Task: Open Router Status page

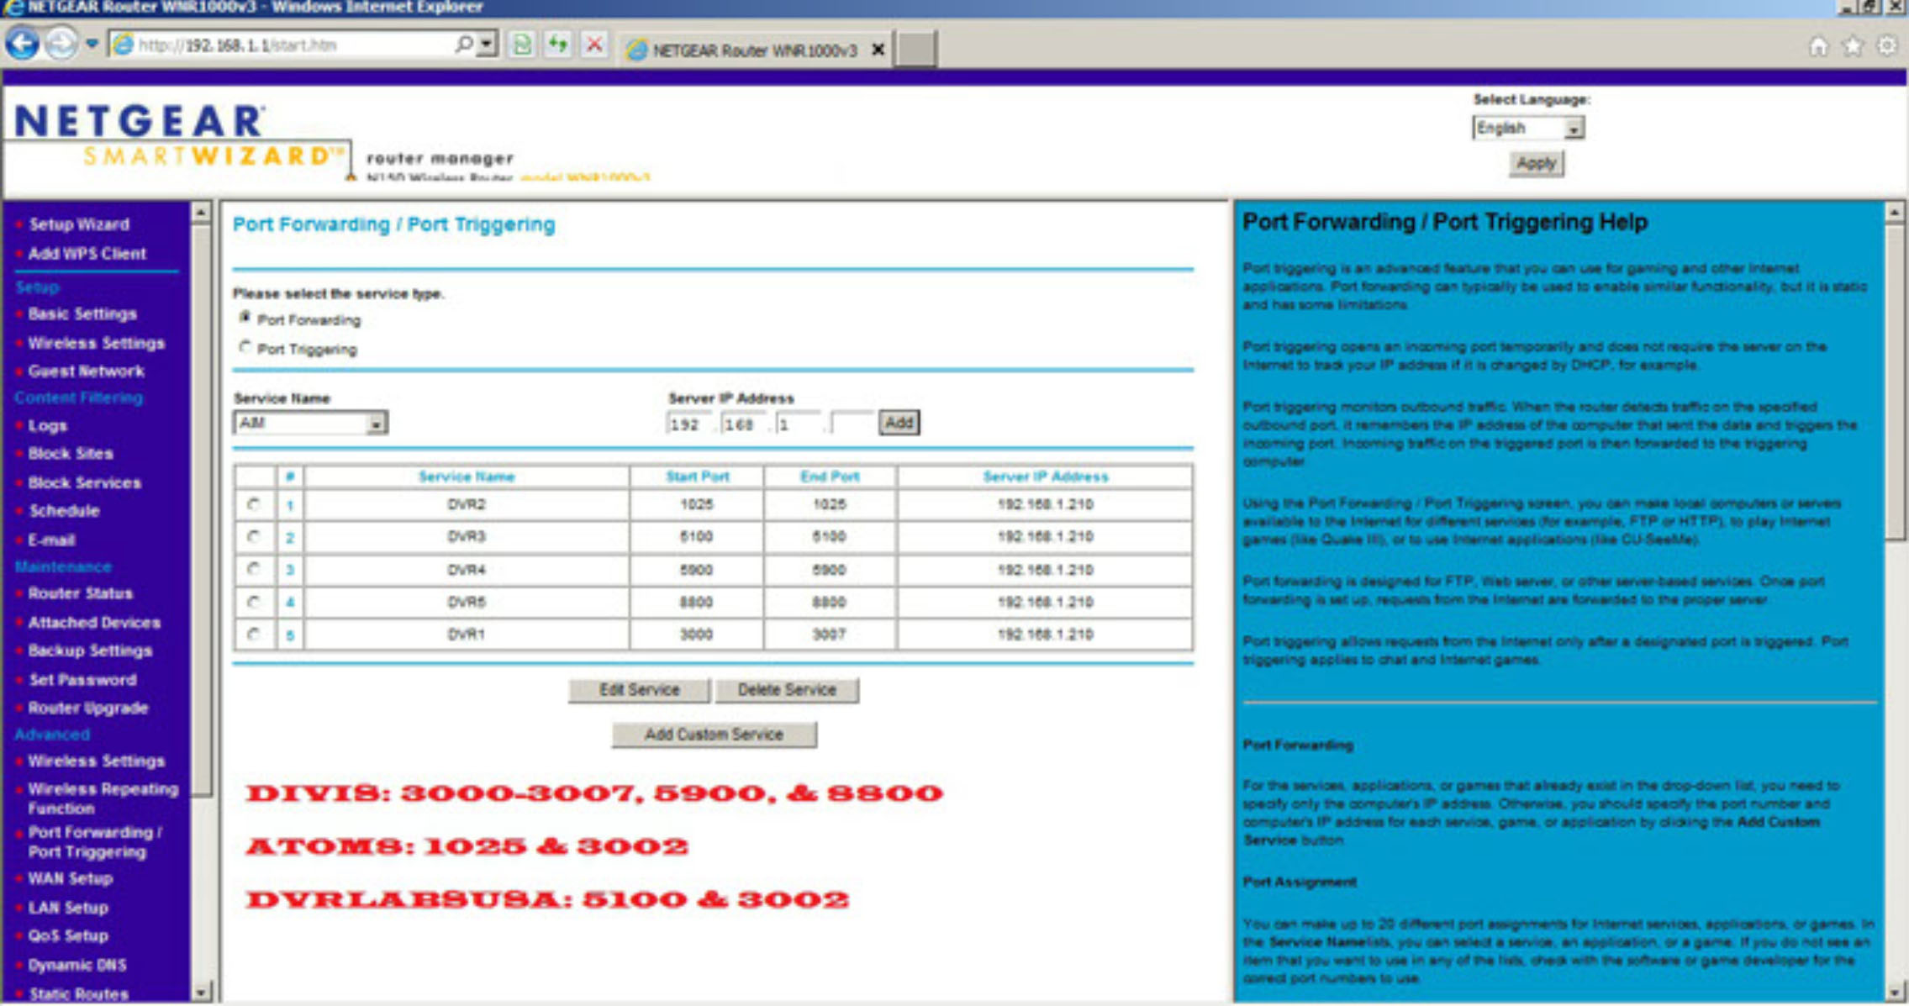Action: pyautogui.click(x=81, y=593)
